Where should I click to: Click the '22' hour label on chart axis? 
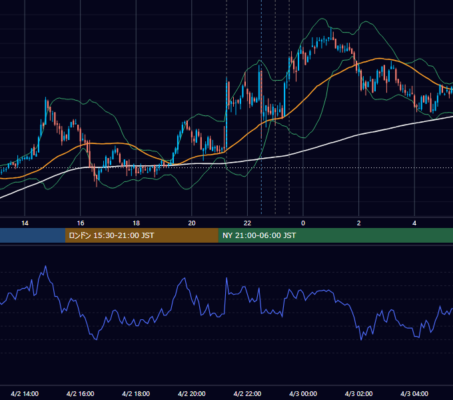[x=247, y=223]
